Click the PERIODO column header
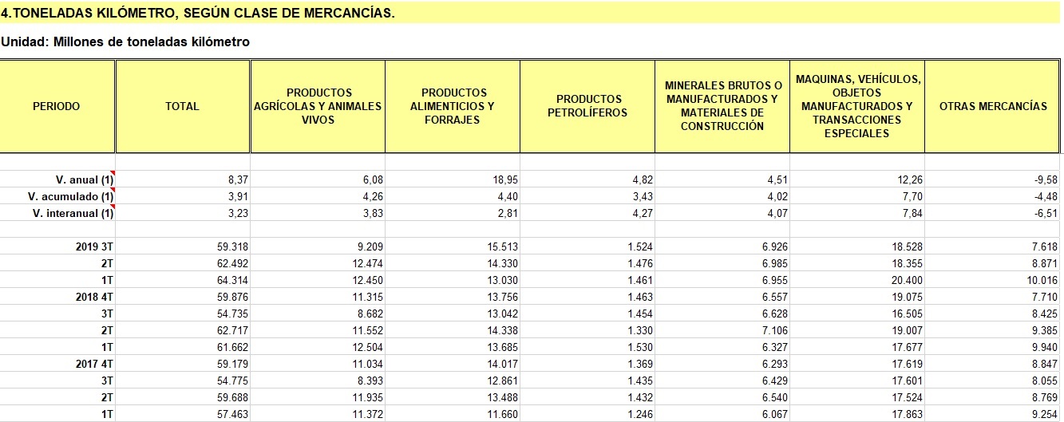1064x422 pixels. 57,106
